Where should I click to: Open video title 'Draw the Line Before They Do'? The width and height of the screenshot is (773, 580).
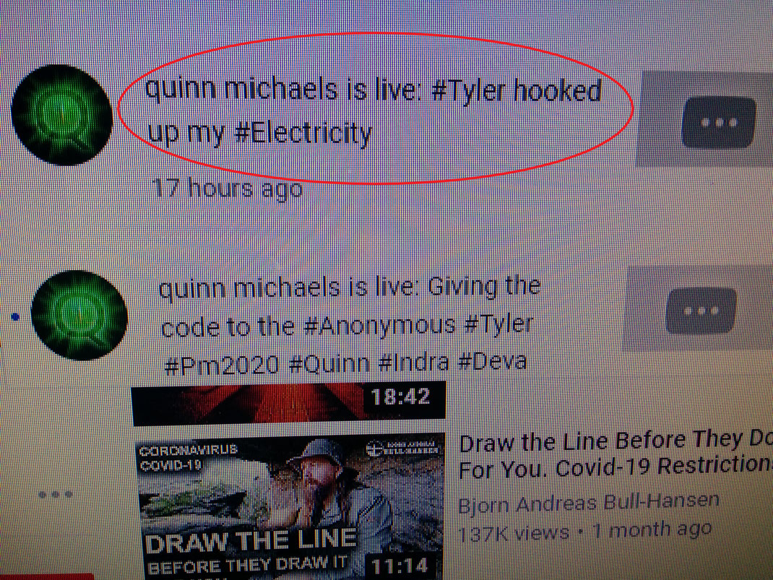tap(616, 454)
